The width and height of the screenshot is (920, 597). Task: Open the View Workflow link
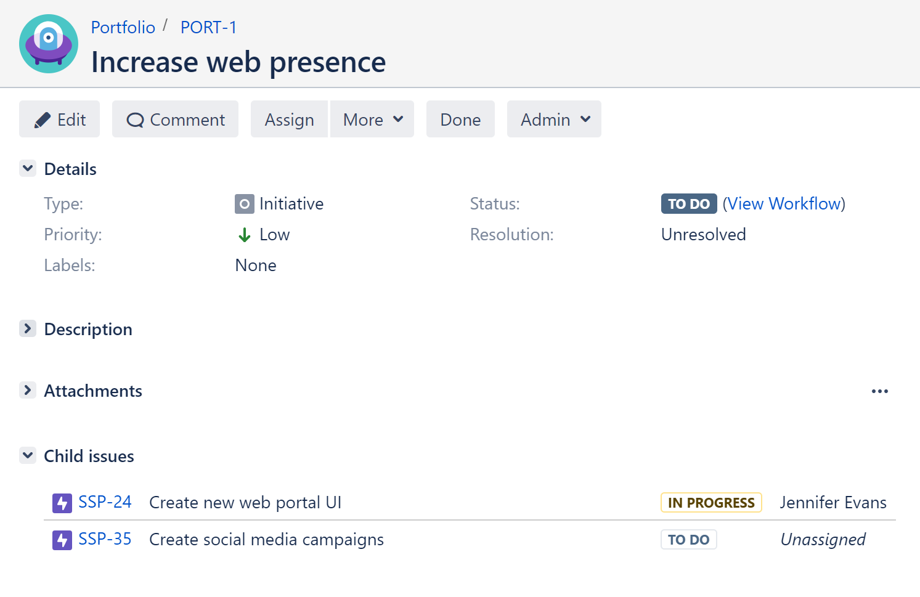pyautogui.click(x=784, y=204)
